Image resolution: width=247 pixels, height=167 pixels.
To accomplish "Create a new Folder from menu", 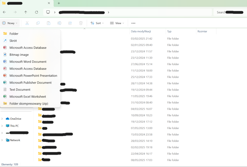I will point(30,34).
